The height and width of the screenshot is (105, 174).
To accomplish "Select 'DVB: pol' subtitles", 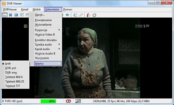I will click(x=15, y=68).
